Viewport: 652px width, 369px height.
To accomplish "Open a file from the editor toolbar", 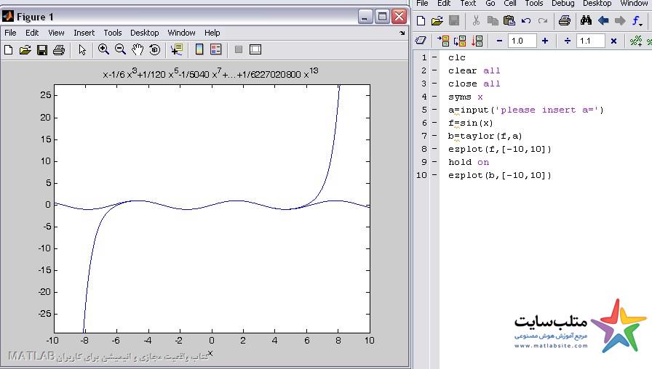I will [437, 20].
